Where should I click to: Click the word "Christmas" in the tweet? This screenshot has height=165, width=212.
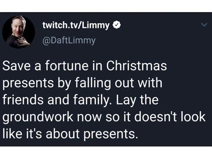pyautogui.click(x=136, y=66)
